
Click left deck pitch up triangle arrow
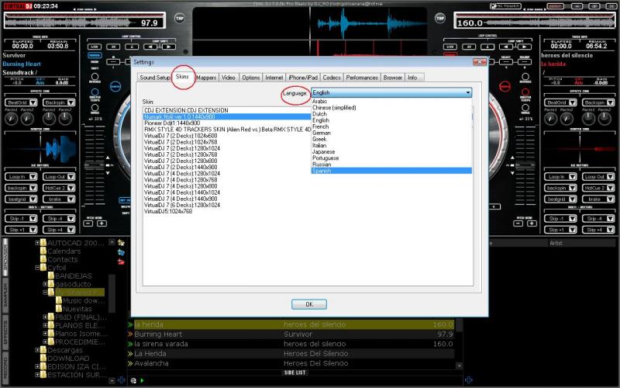pos(108,158)
